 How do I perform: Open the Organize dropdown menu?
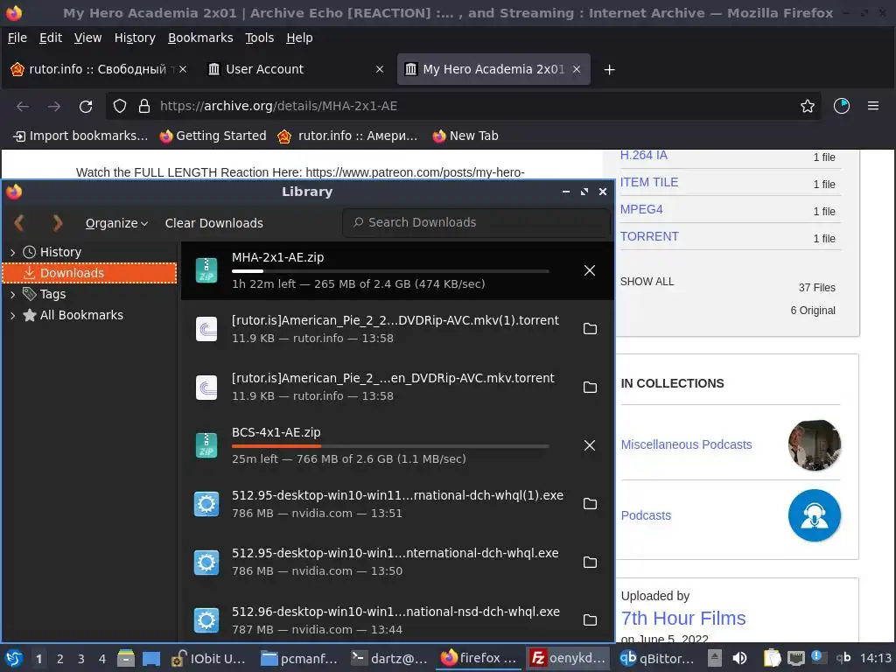[116, 223]
